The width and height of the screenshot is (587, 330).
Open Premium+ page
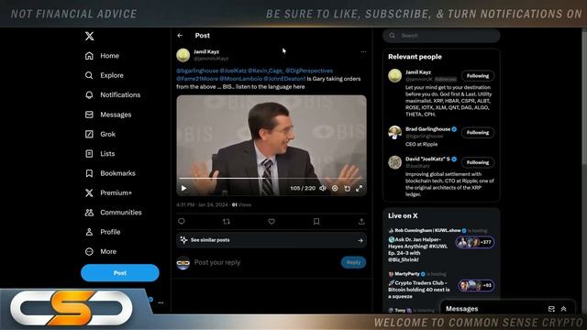108,192
